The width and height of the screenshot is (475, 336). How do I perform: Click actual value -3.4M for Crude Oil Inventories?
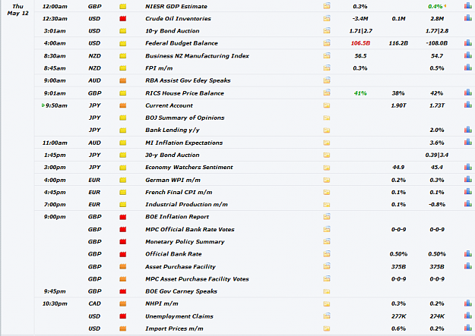[x=360, y=19]
